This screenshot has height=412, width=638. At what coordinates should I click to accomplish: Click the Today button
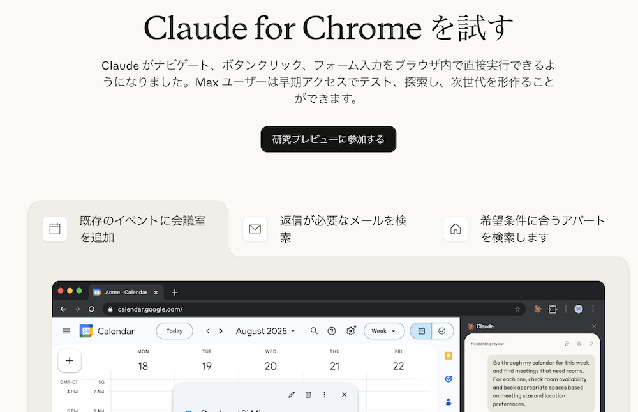pos(175,331)
